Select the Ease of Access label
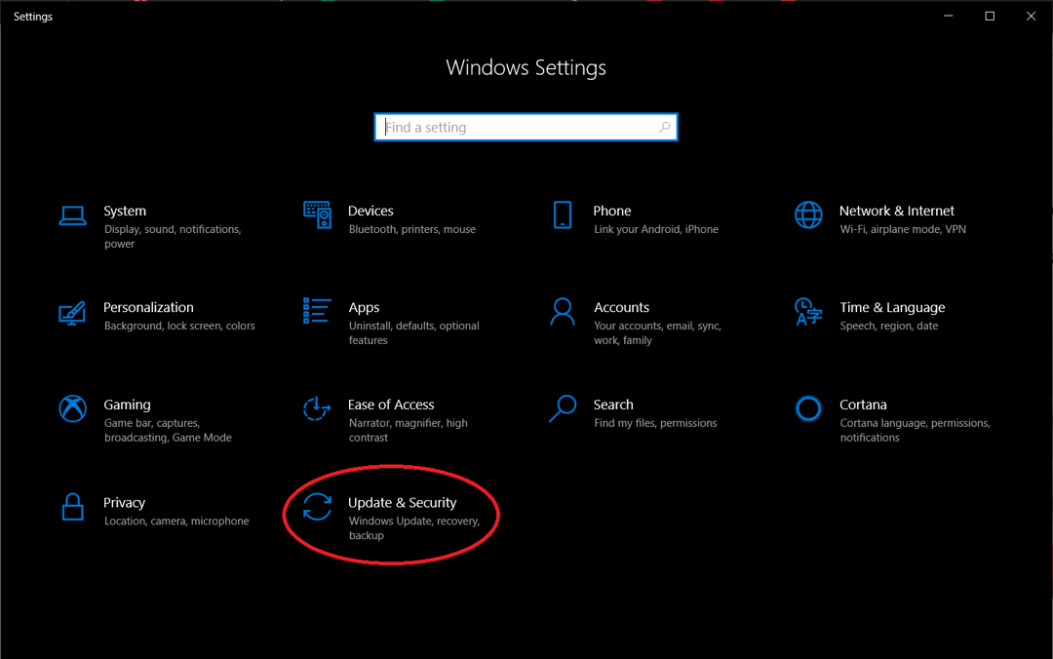The image size is (1053, 659). tap(391, 405)
